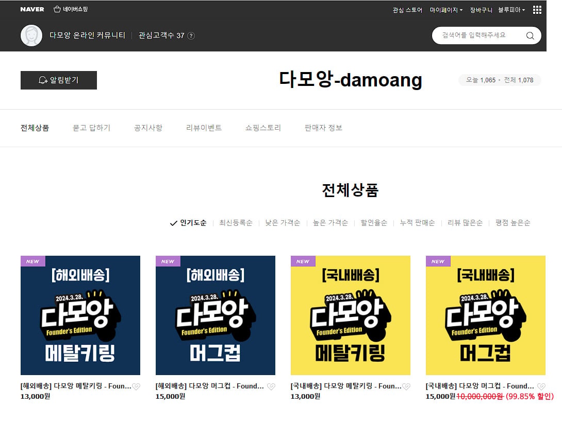
Task: Open the [해외배송] 다모앙 메탈키링 title link
Action: 76,386
